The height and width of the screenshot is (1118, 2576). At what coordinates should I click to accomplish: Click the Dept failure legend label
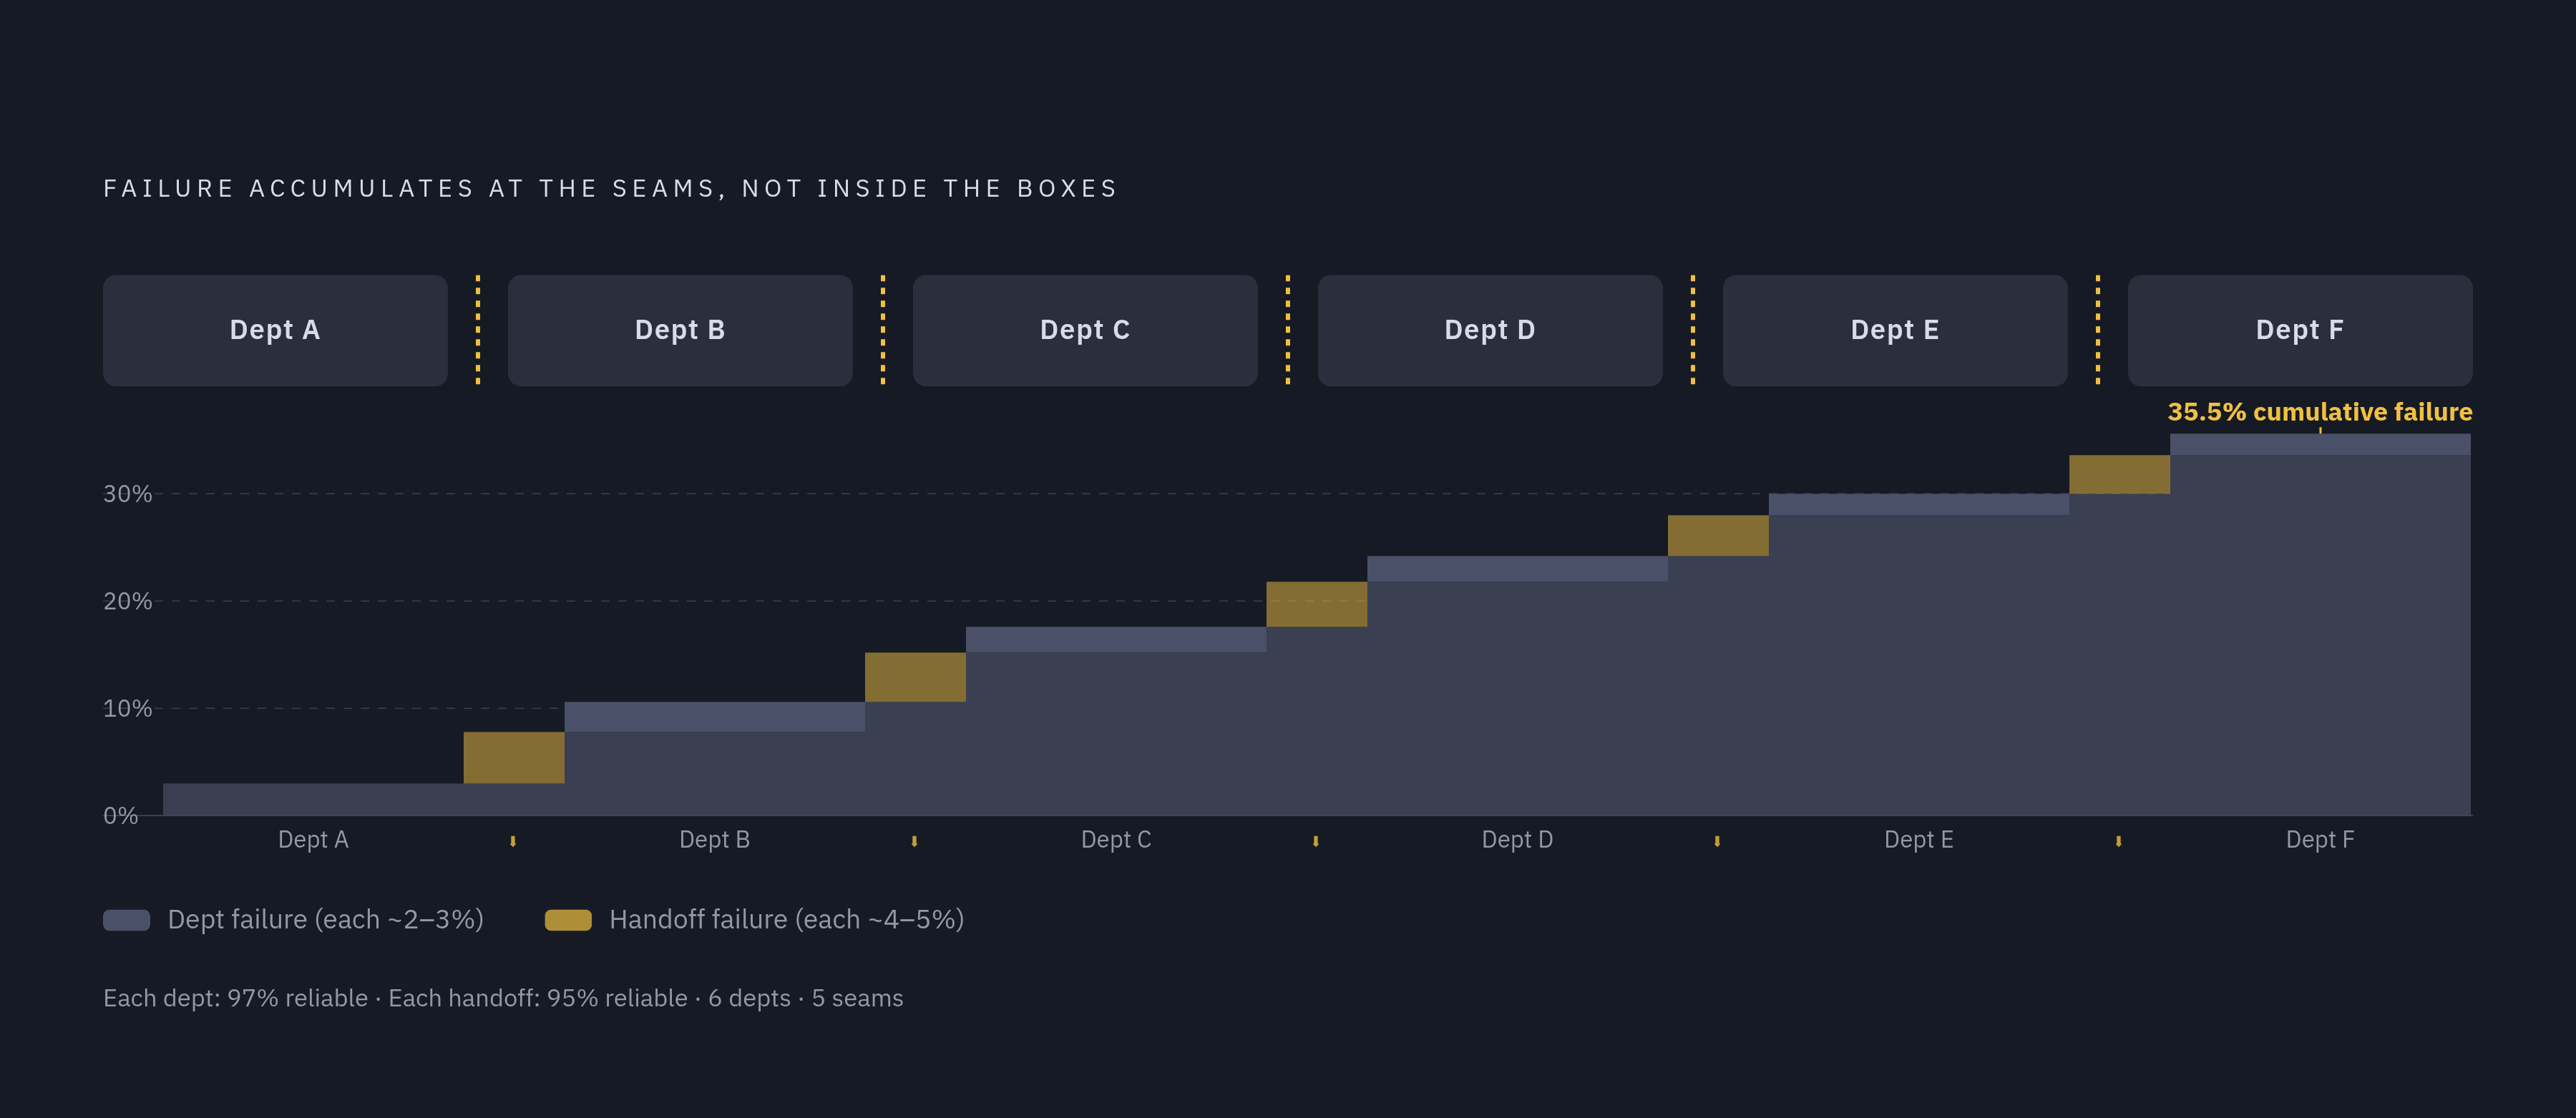point(325,920)
